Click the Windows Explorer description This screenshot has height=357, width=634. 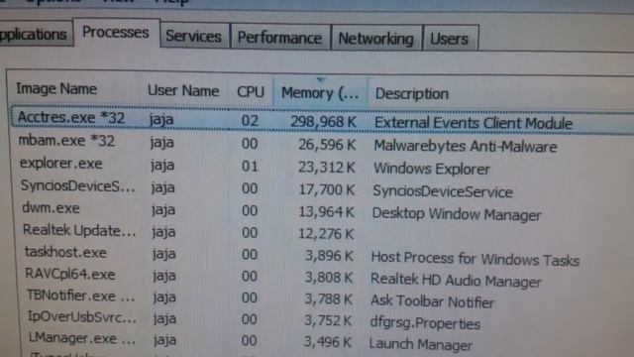tap(432, 169)
